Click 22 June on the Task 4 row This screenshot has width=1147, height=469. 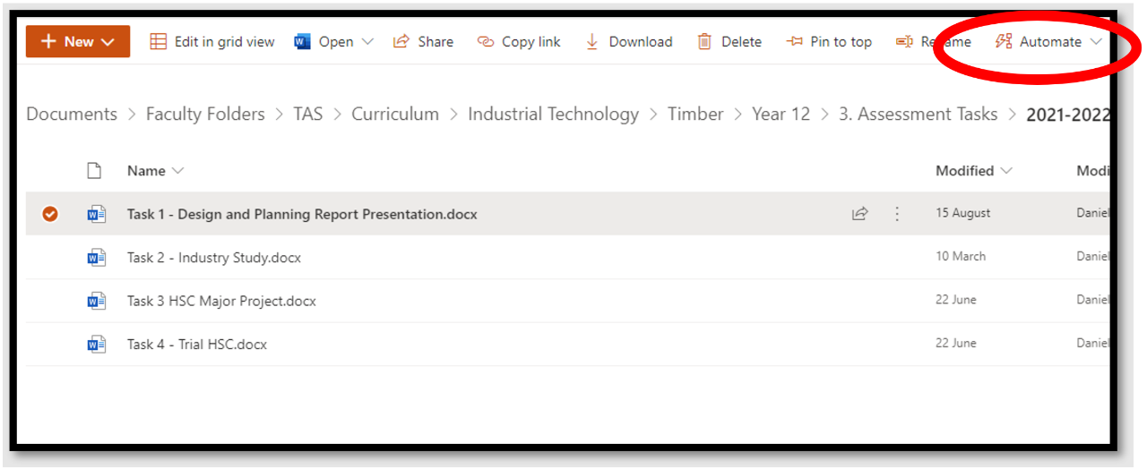[x=956, y=343]
